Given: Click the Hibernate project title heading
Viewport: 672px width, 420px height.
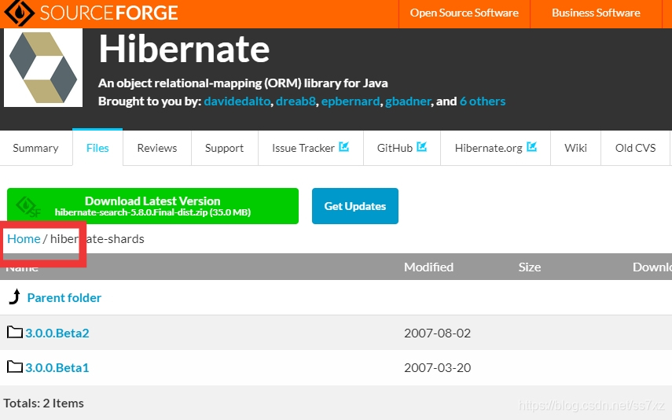Looking at the screenshot, I should [x=184, y=49].
